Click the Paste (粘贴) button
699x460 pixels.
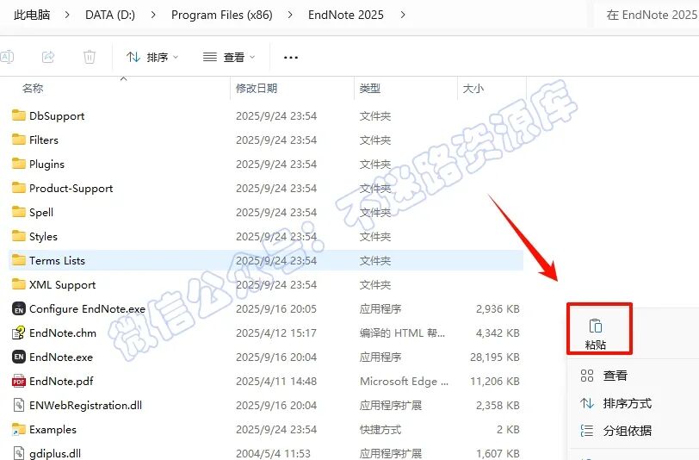coord(596,334)
